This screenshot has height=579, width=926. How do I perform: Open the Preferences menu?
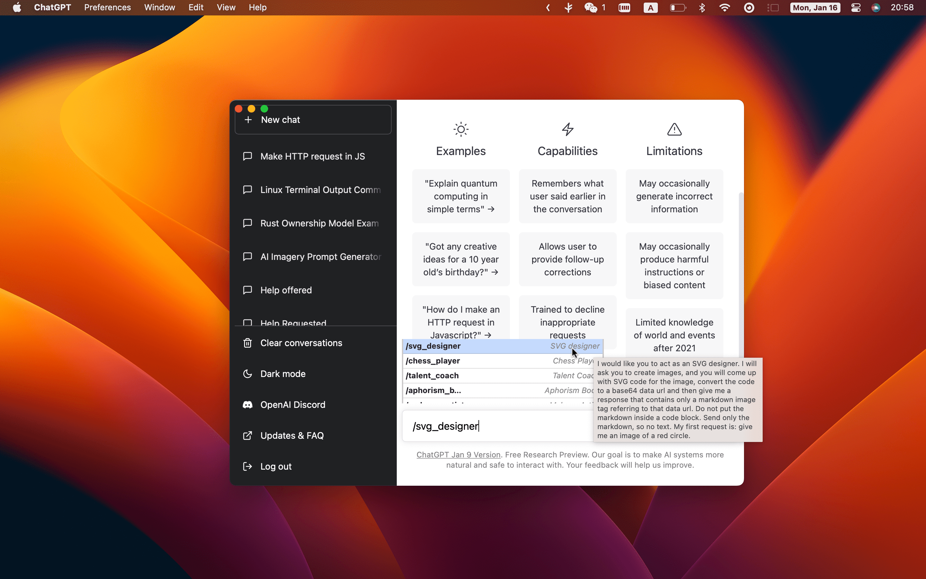coord(107,7)
